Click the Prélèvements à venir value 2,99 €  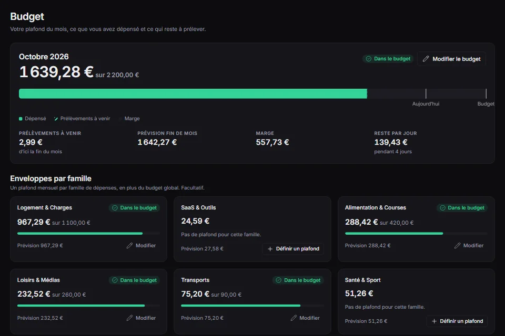click(x=31, y=142)
